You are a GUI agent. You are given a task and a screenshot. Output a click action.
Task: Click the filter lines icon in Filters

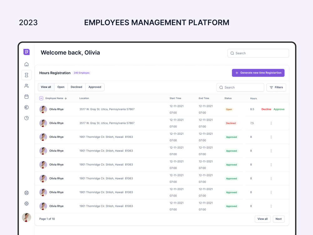pos(271,87)
